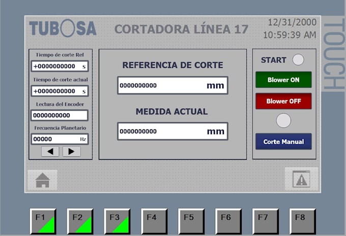
Task: Click the Tiempo de corte Ref label
Action: tap(60, 55)
